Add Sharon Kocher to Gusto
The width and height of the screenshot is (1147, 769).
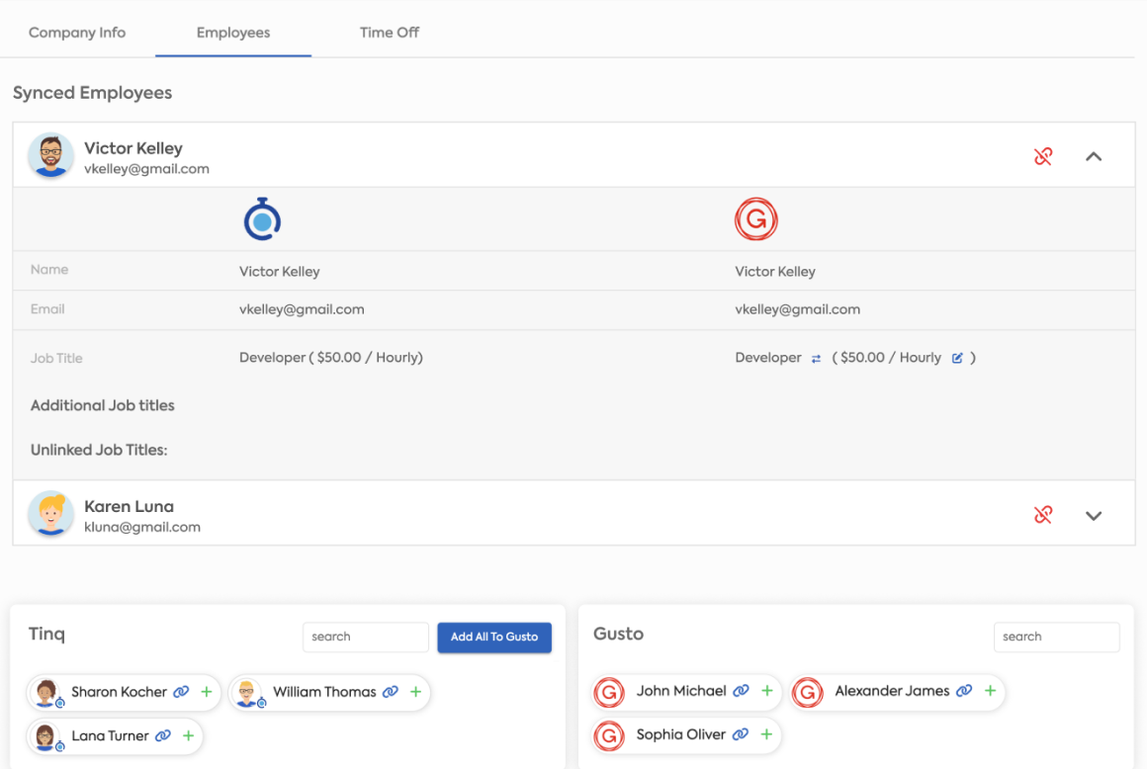[x=207, y=692]
